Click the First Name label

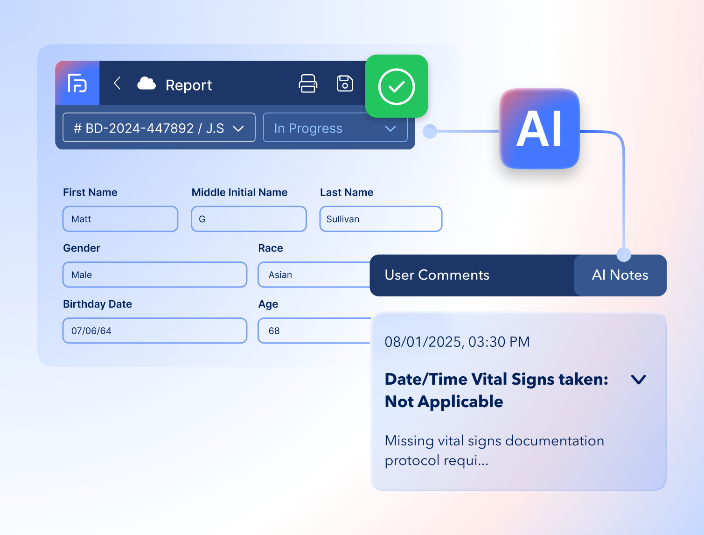90,192
